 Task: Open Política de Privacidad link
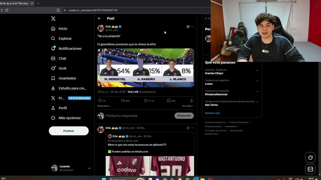[x=239, y=122]
